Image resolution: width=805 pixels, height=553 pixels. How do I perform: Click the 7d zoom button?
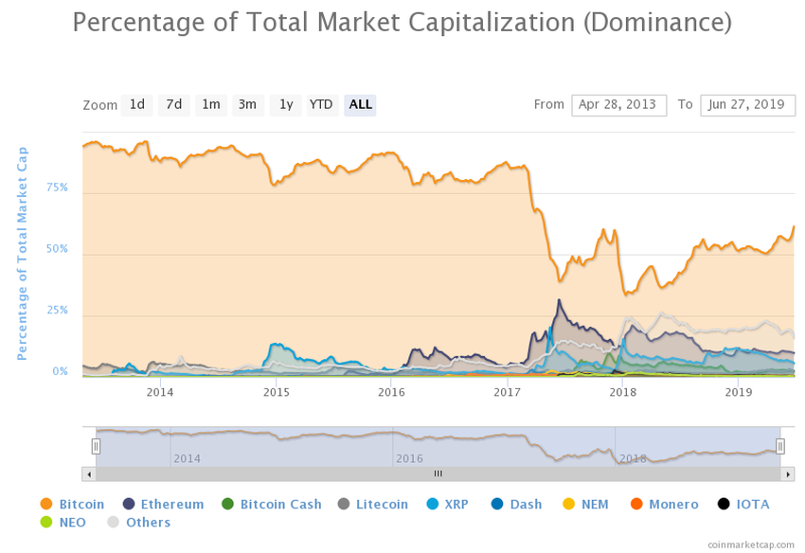(x=173, y=105)
